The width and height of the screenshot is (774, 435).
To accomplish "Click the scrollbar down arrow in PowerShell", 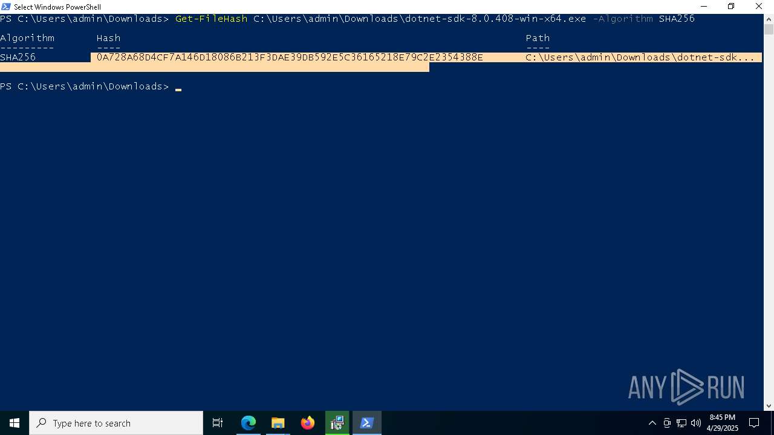I will [x=769, y=406].
